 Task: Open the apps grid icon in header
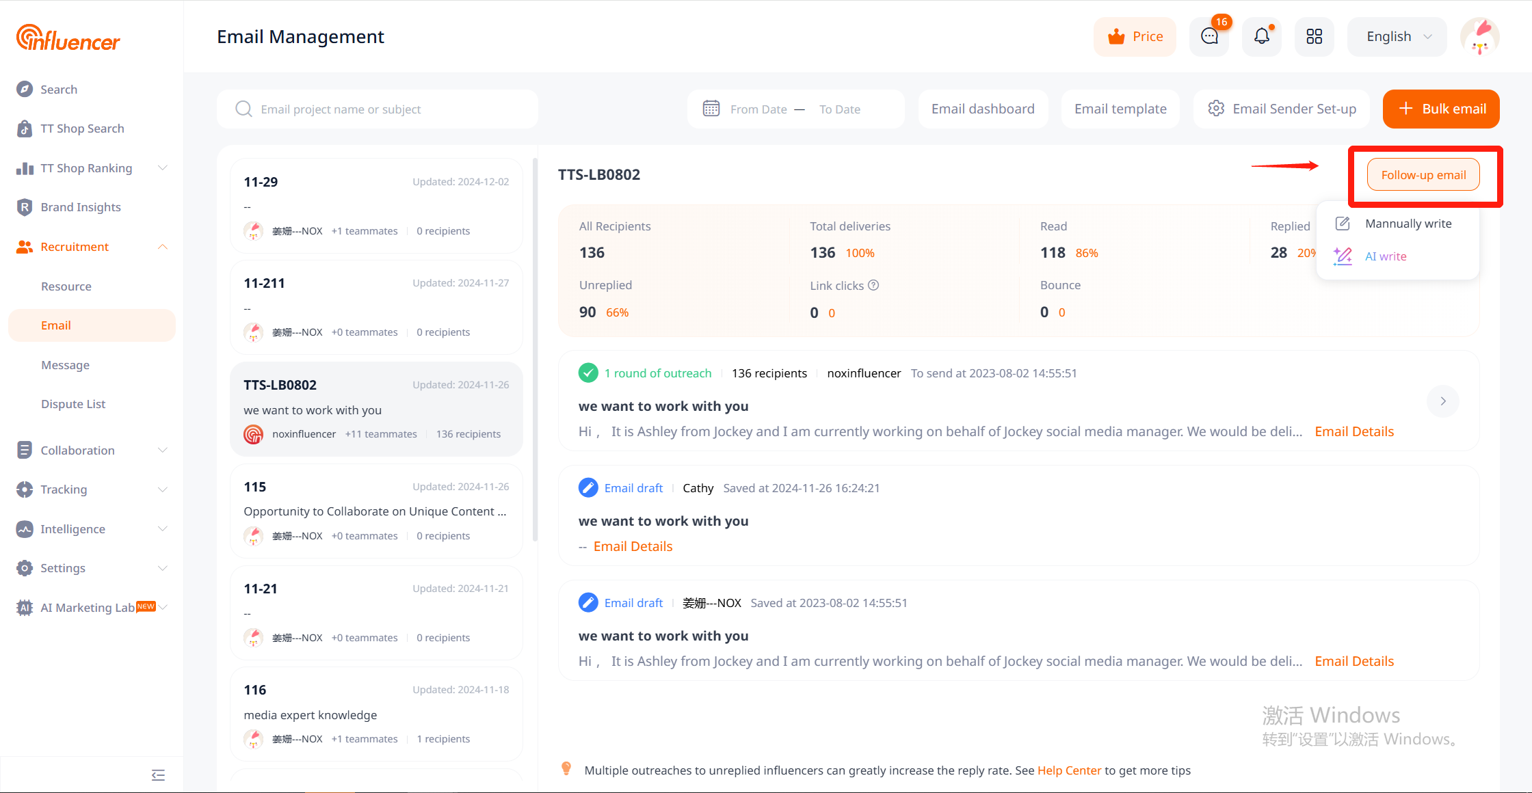1314,37
